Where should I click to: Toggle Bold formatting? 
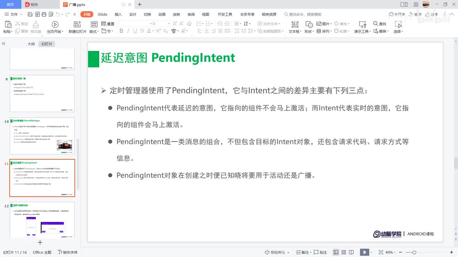coord(121,31)
